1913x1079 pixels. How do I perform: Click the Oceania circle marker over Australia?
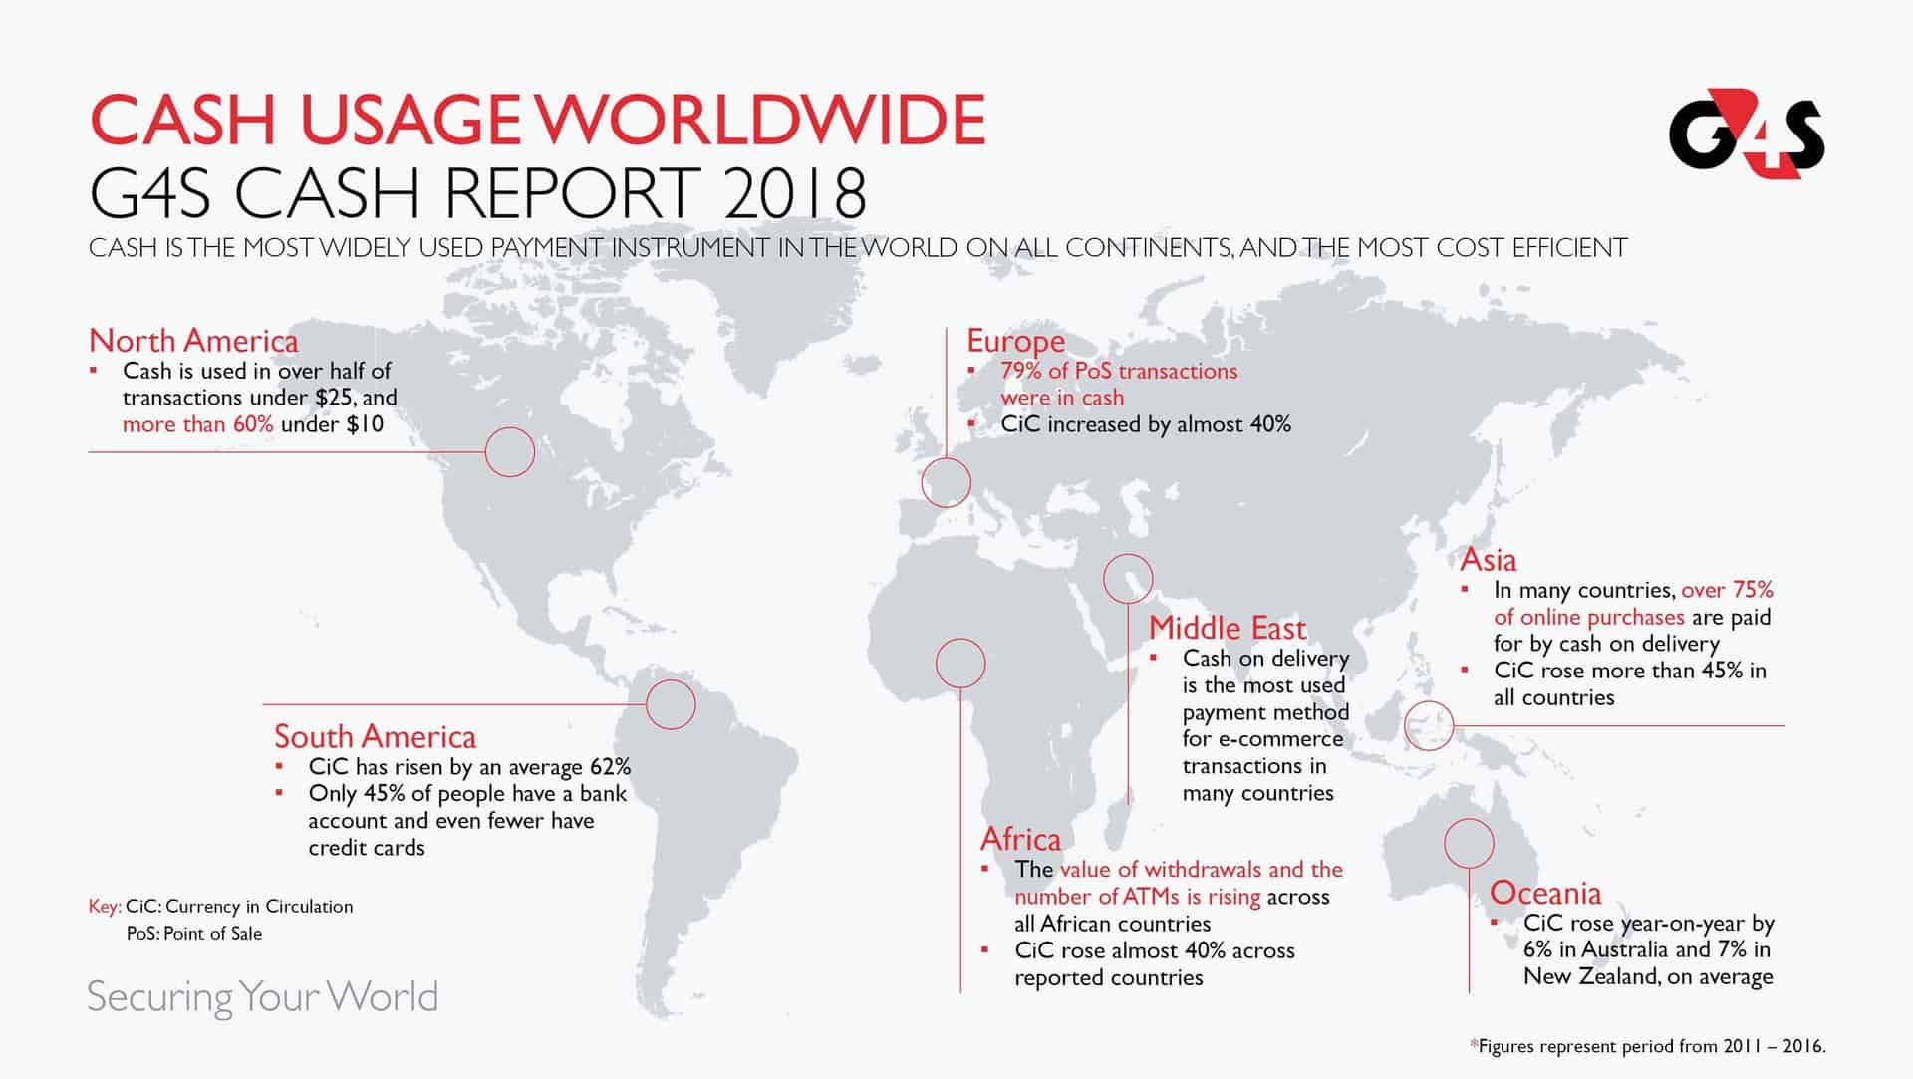(x=1469, y=843)
